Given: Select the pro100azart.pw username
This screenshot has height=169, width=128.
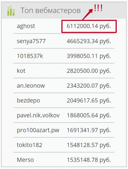Looking at the screenshot, I should [38, 130].
